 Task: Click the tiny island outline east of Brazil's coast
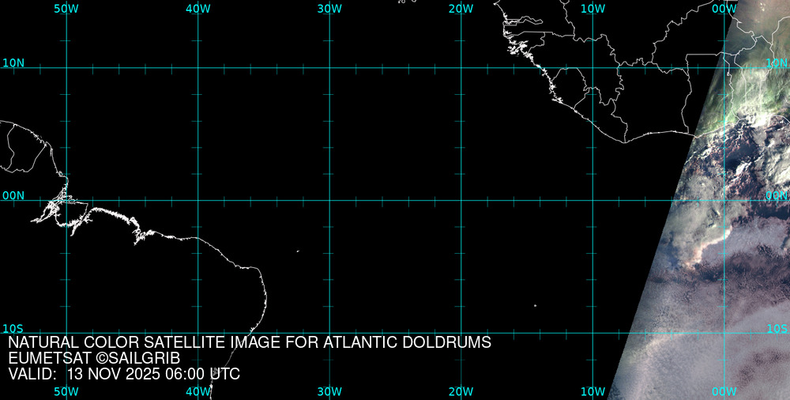click(x=298, y=251)
